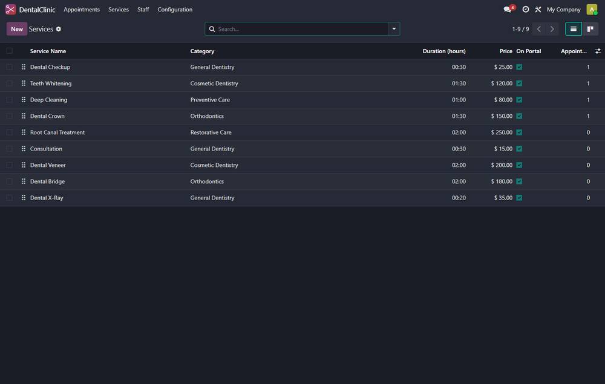This screenshot has width=605, height=384.
Task: Click the Services breadcrumb title
Action: (41, 29)
